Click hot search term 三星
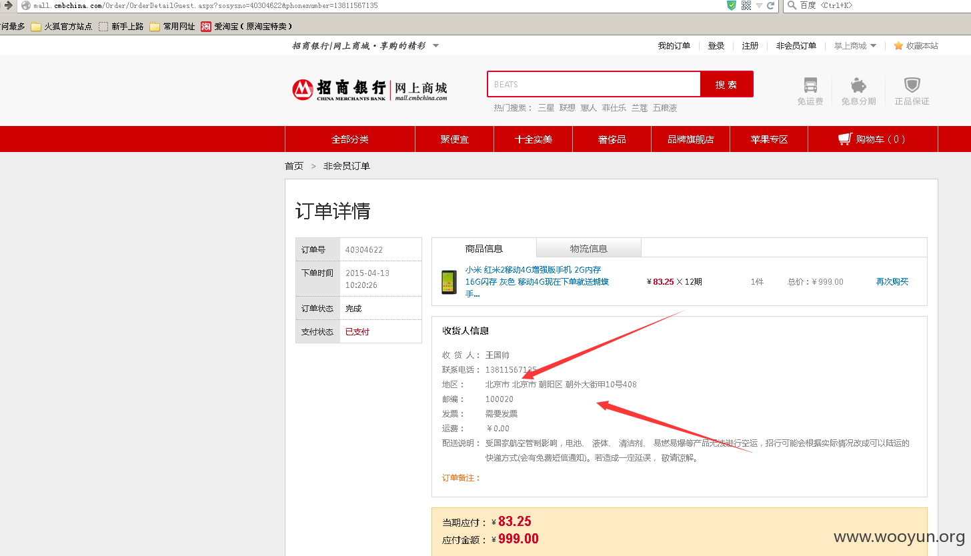The image size is (971, 556). 546,108
